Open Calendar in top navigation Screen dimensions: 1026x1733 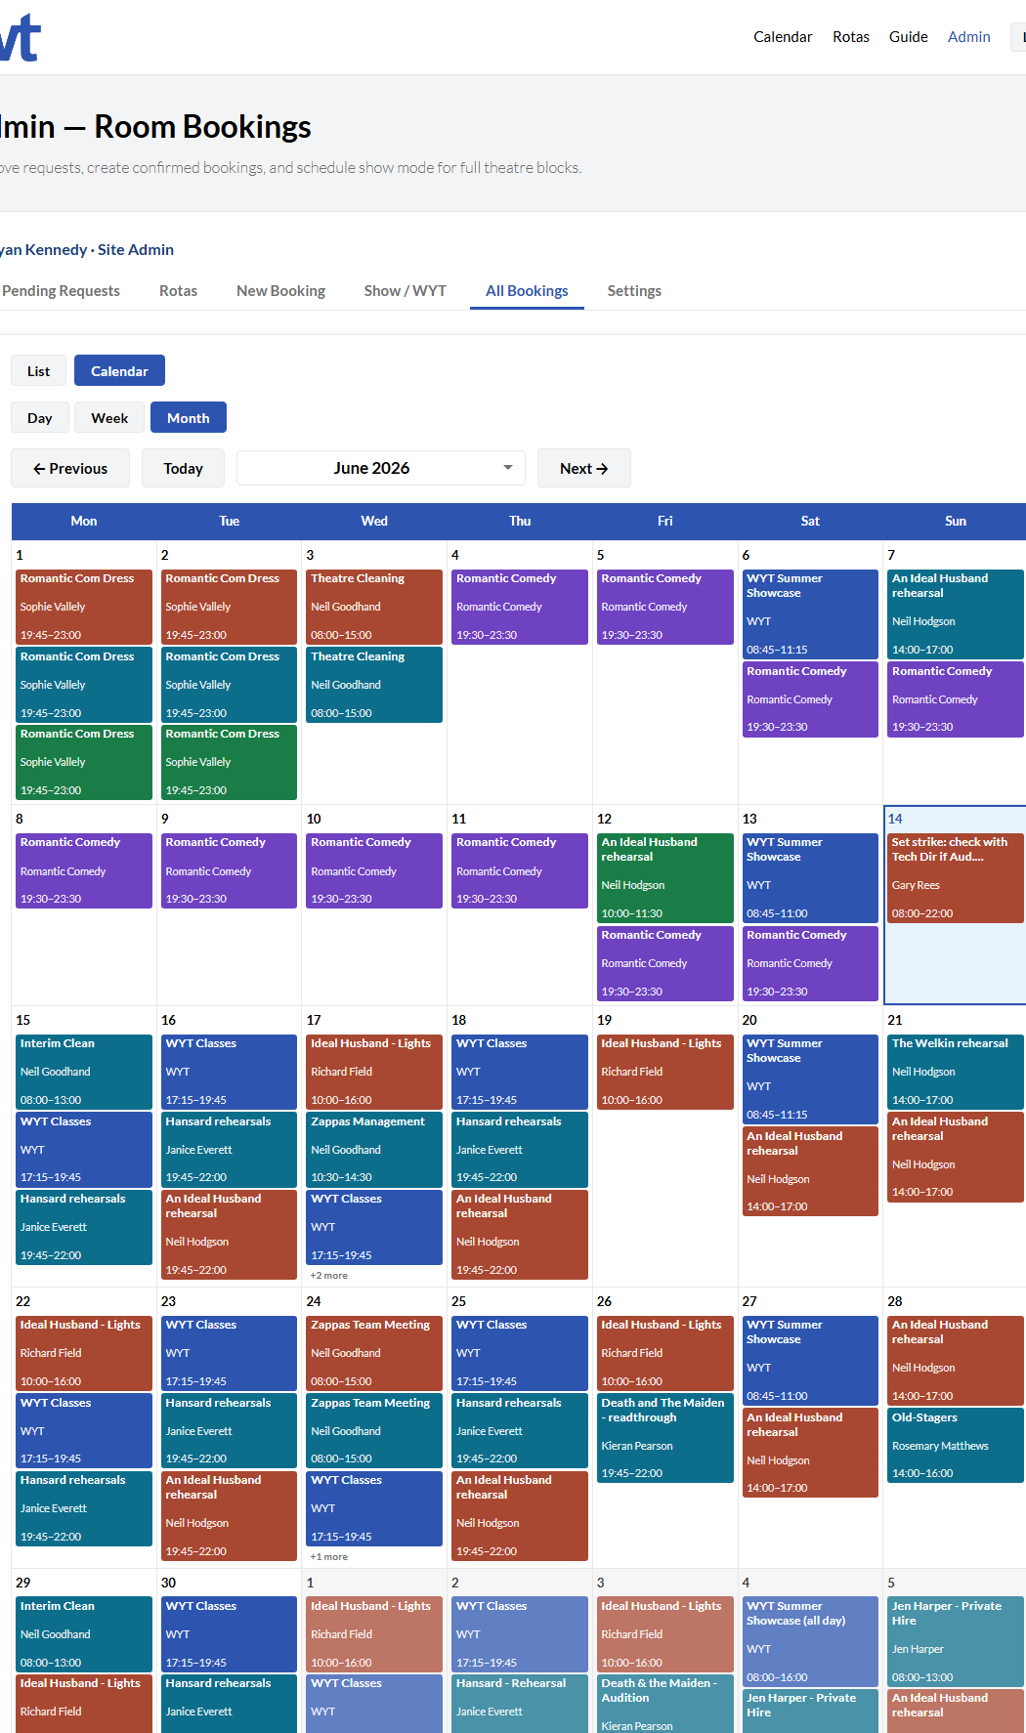pos(783,36)
